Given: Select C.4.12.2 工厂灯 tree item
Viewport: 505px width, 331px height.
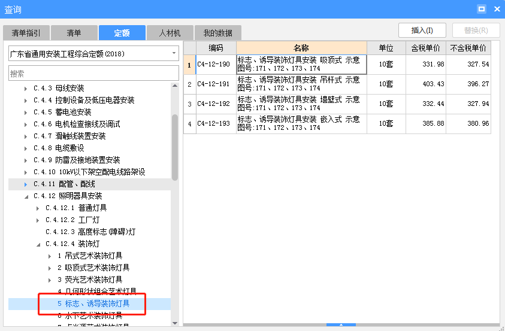Looking at the screenshot, I should 72,220.
